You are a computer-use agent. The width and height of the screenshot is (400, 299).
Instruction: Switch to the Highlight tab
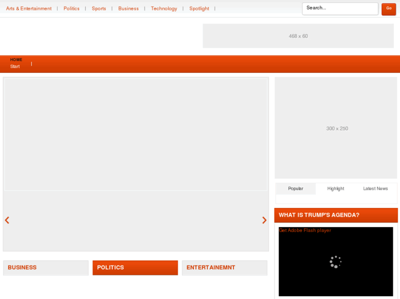pos(336,189)
